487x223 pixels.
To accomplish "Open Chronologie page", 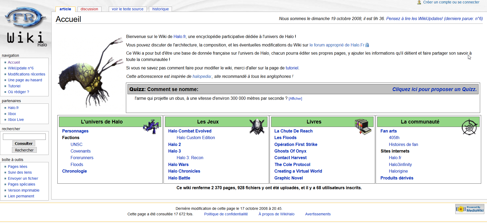I will (x=74, y=171).
